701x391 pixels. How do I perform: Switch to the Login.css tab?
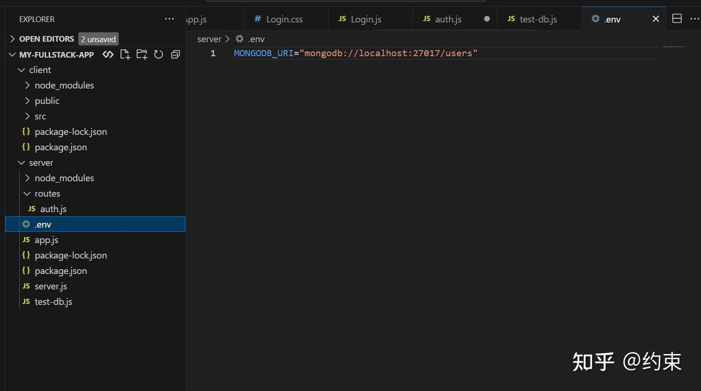tap(284, 19)
